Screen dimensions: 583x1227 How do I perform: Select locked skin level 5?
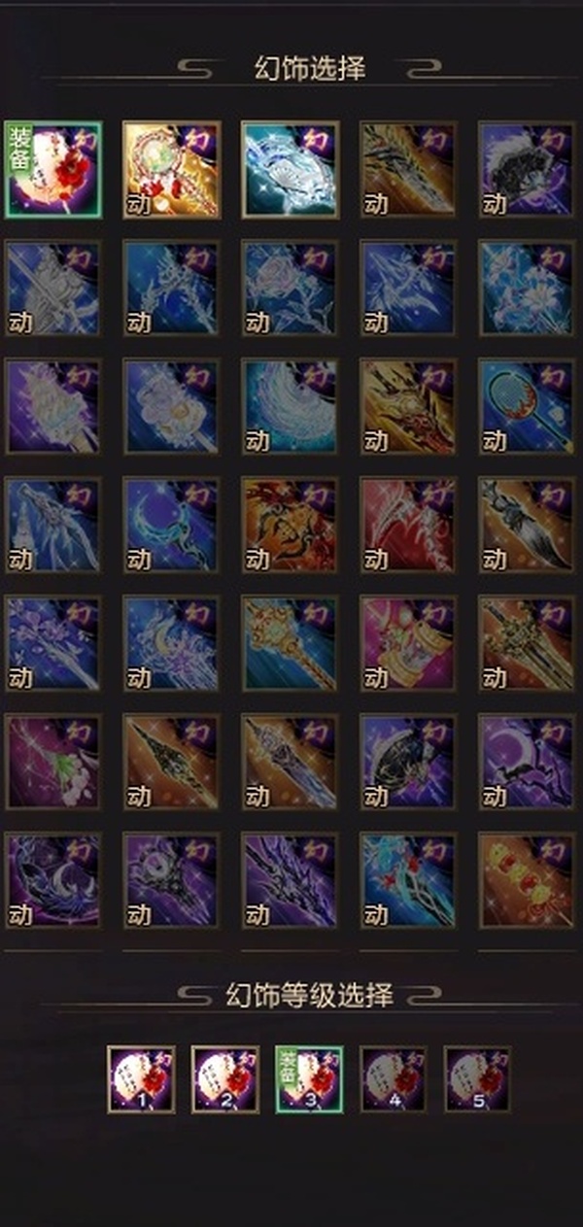point(478,1079)
